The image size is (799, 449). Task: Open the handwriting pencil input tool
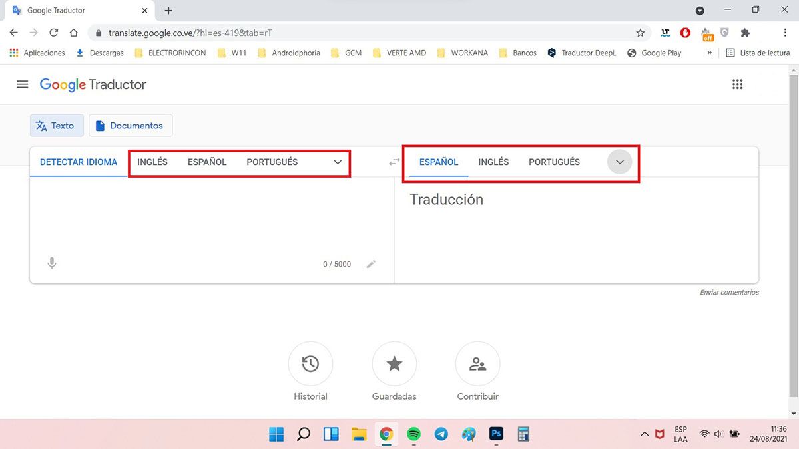(x=371, y=264)
